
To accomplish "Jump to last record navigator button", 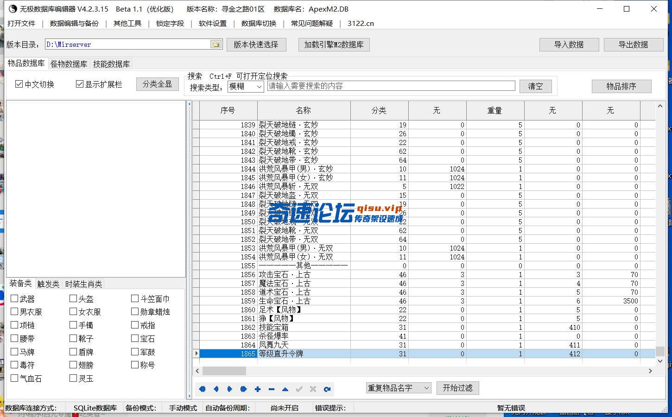I will [x=244, y=389].
